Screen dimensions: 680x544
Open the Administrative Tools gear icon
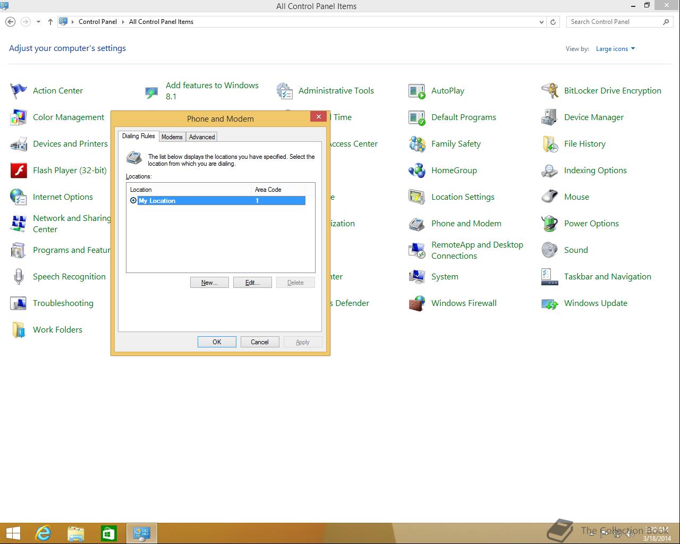point(284,91)
